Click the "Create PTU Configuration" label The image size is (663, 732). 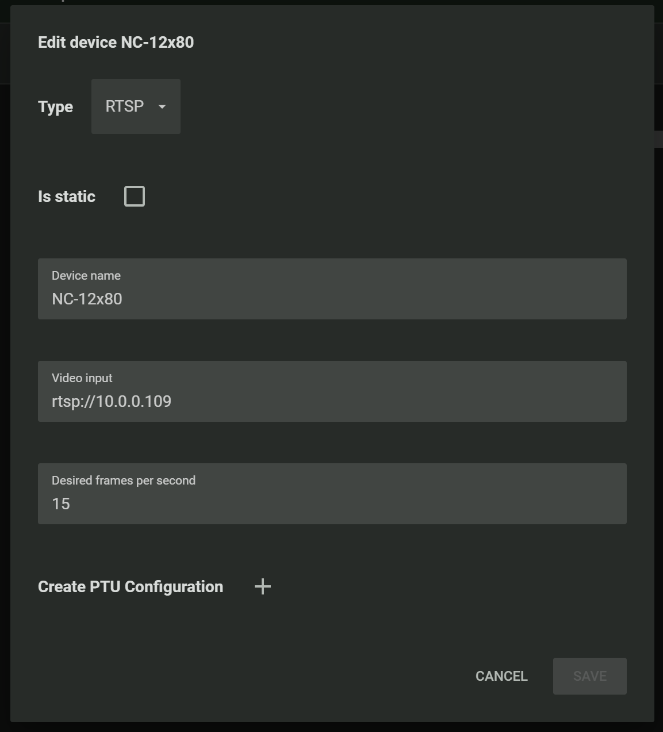(131, 586)
